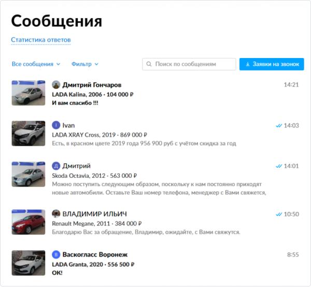Click ВЛАДИМИР ИЛЬИЧ's avatar photo
The width and height of the screenshot is (311, 287).
point(56,214)
